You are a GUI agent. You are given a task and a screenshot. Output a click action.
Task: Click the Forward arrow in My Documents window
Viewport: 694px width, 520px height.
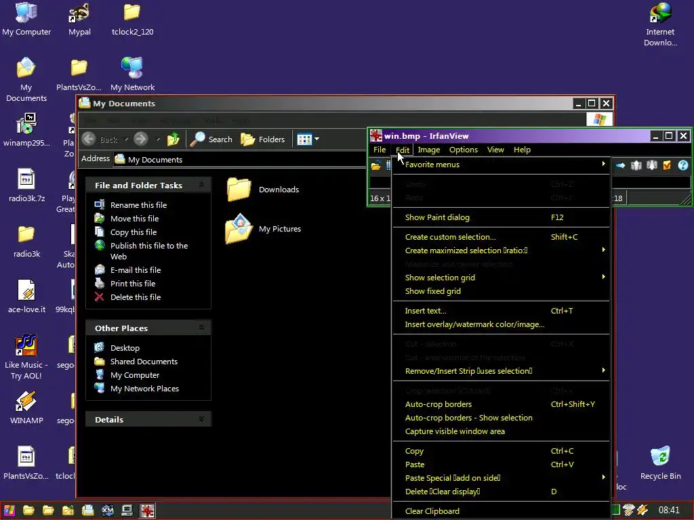click(x=141, y=139)
